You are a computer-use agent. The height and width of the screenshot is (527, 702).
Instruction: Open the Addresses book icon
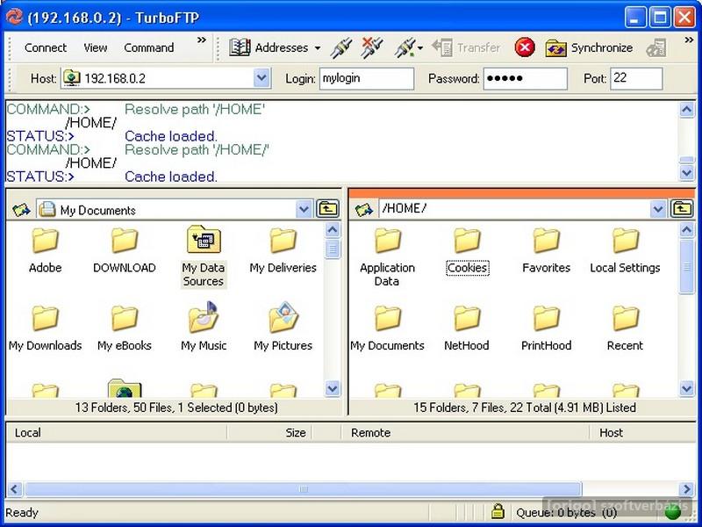tap(240, 47)
